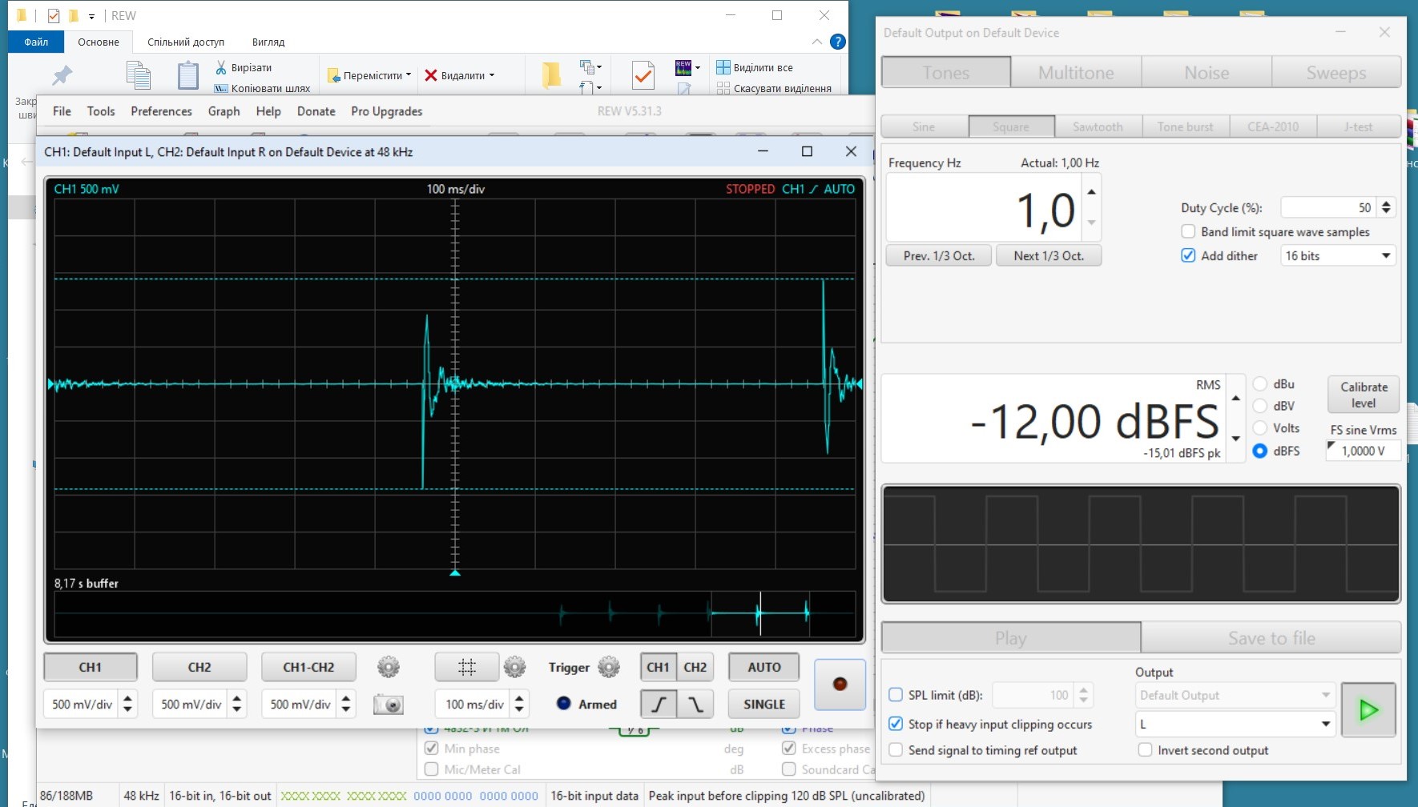
Task: Click the buffer overview strip position marker
Action: pyautogui.click(x=760, y=613)
